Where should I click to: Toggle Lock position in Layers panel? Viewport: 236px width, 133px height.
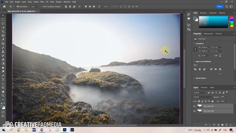[x=206, y=101]
